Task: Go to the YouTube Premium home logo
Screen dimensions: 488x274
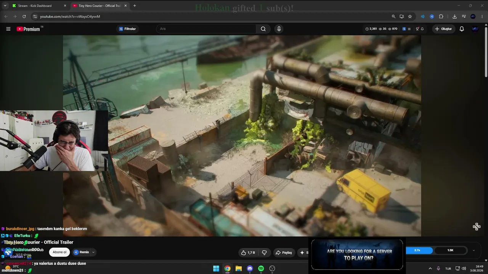Action: tap(28, 29)
